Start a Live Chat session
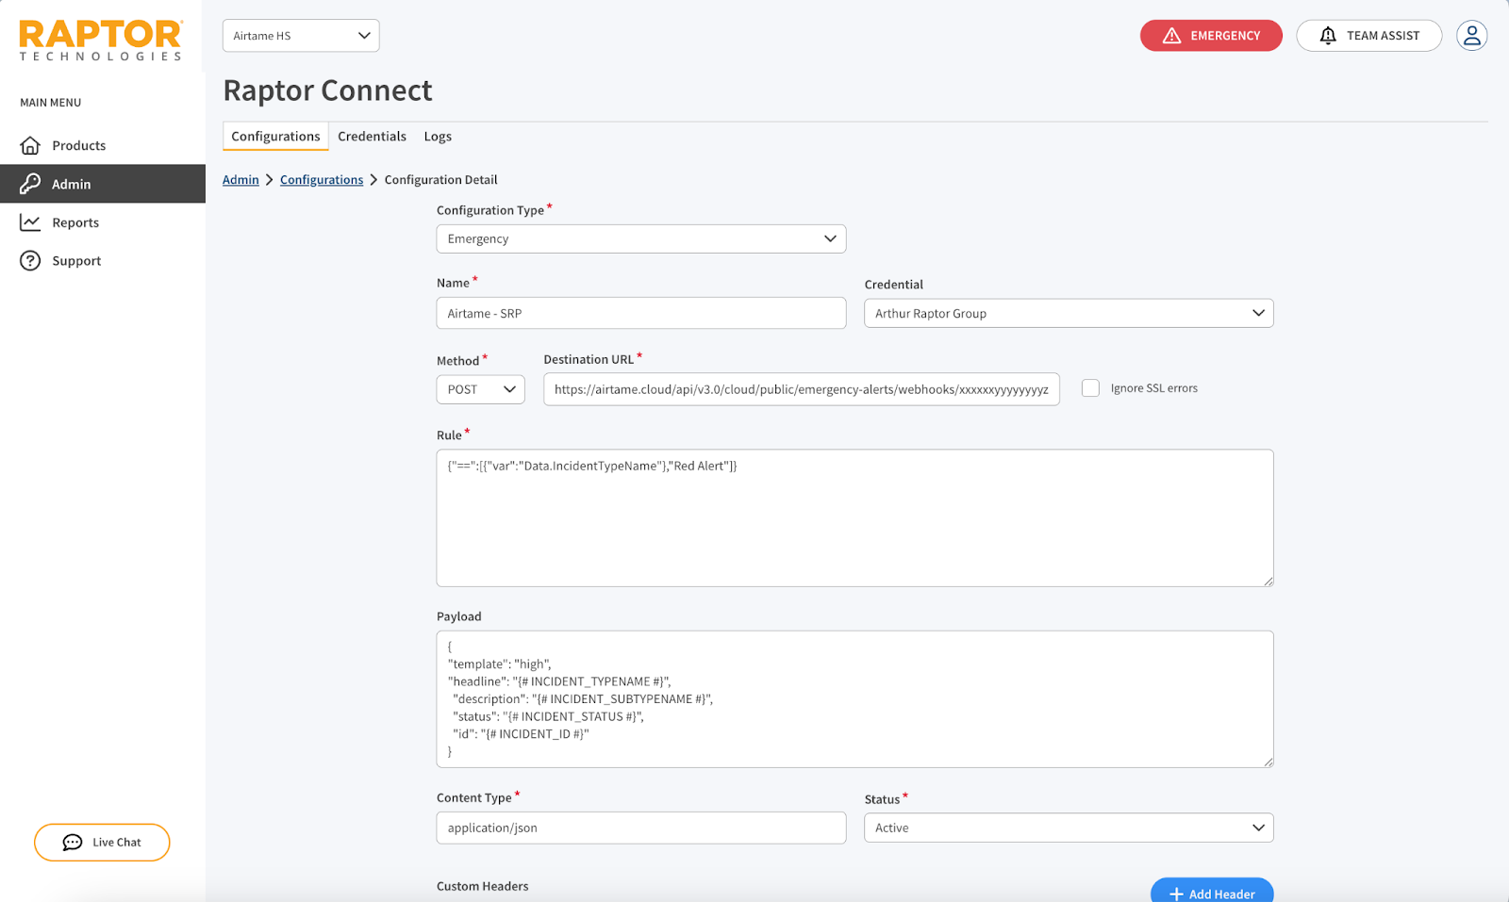The image size is (1509, 902). click(x=102, y=843)
